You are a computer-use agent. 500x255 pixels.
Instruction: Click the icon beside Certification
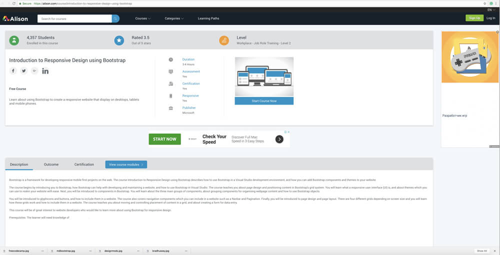coord(171,84)
